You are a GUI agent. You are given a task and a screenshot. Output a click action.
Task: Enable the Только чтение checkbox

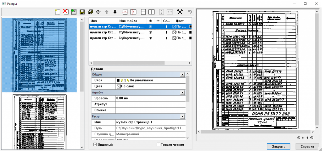tap(158, 145)
